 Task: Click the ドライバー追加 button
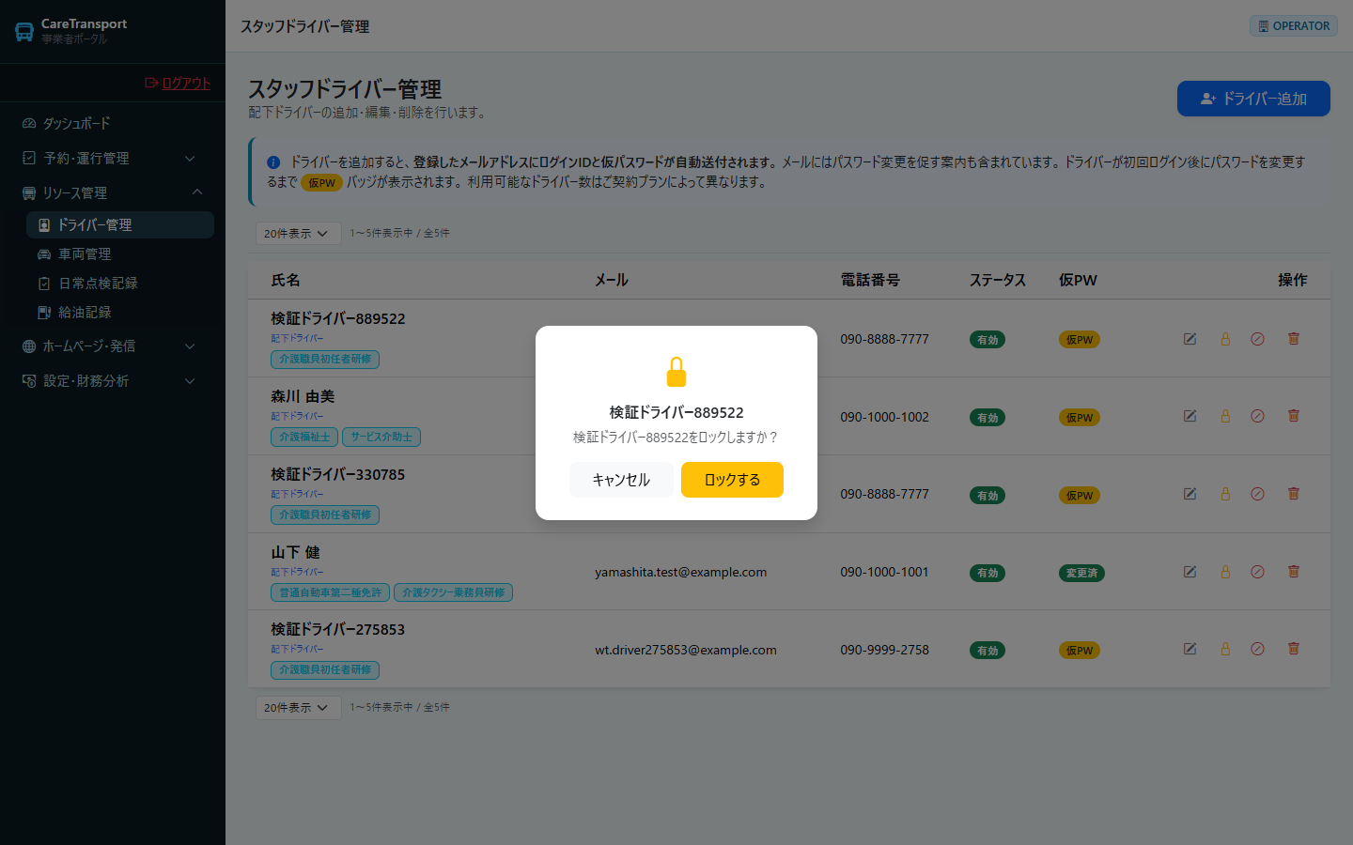point(1253,99)
